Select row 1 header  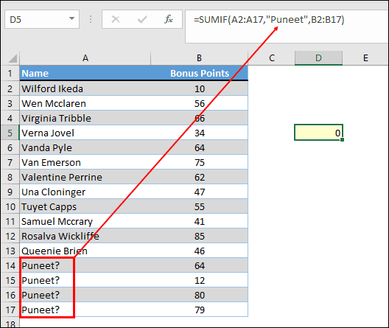coord(10,74)
